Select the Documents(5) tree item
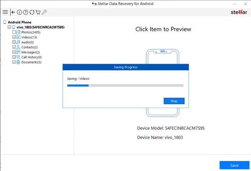 [x=31, y=62]
